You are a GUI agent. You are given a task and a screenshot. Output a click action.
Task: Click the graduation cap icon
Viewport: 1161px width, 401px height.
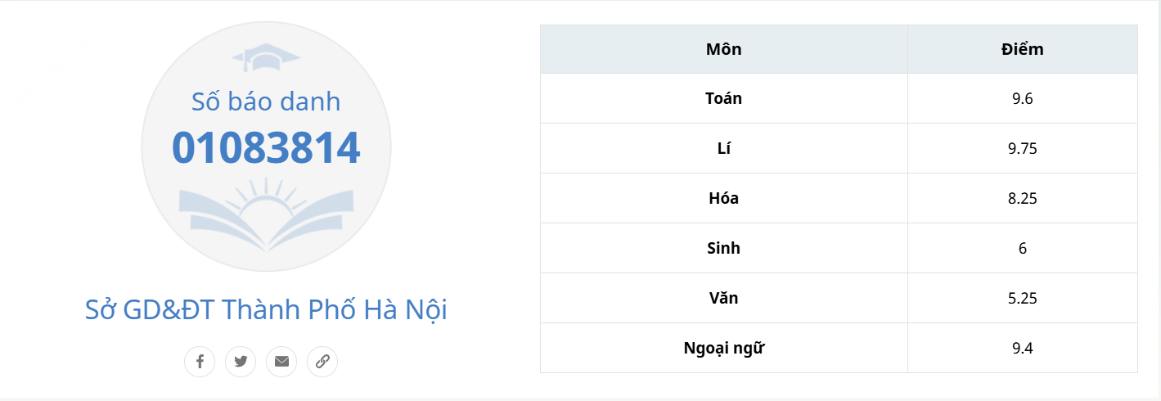coord(266,57)
